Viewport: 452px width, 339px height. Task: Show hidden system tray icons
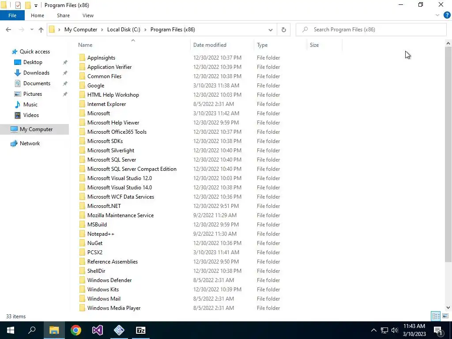tap(373, 330)
